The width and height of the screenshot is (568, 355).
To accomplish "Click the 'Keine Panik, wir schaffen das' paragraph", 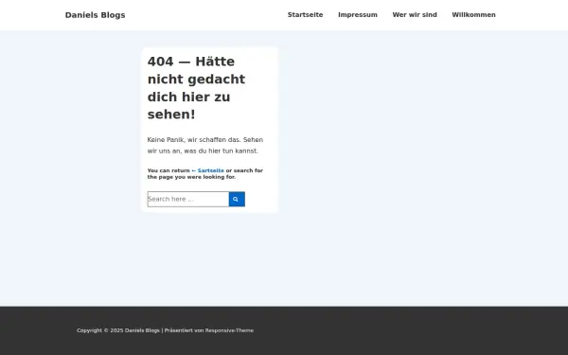I will (205, 145).
